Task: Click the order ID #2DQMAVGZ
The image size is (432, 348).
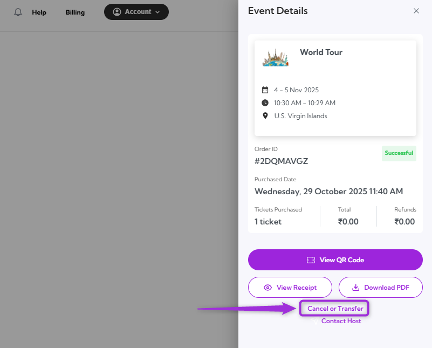Action: pyautogui.click(x=281, y=161)
